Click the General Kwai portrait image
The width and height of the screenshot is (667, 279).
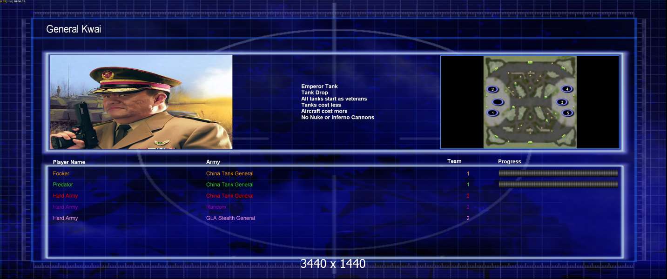pyautogui.click(x=141, y=102)
